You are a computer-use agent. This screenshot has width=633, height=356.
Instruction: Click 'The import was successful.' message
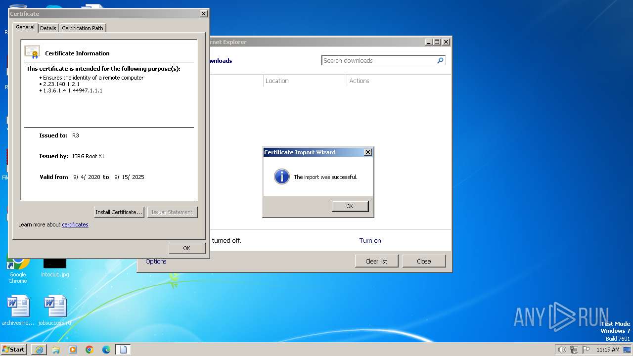325,177
